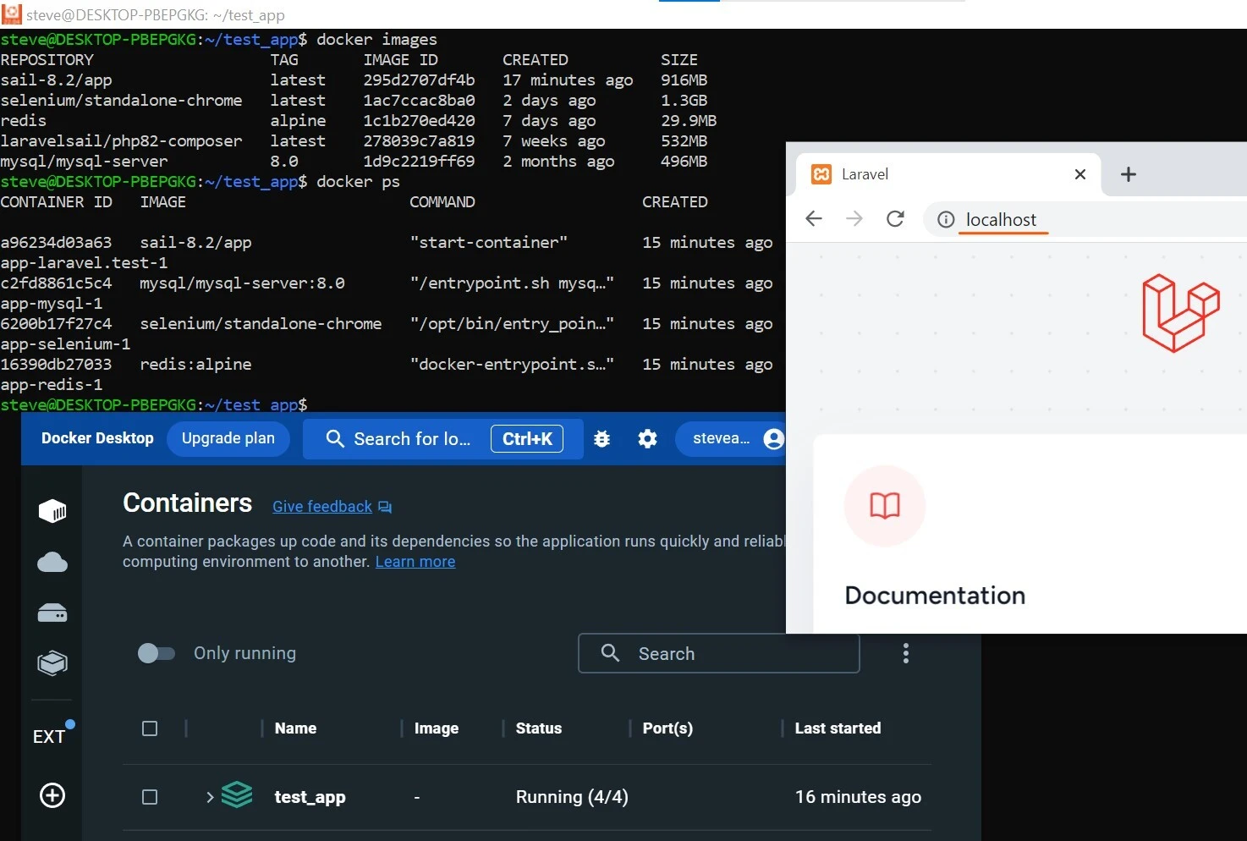Click the localhost address bar
1247x841 pixels.
click(x=1001, y=219)
